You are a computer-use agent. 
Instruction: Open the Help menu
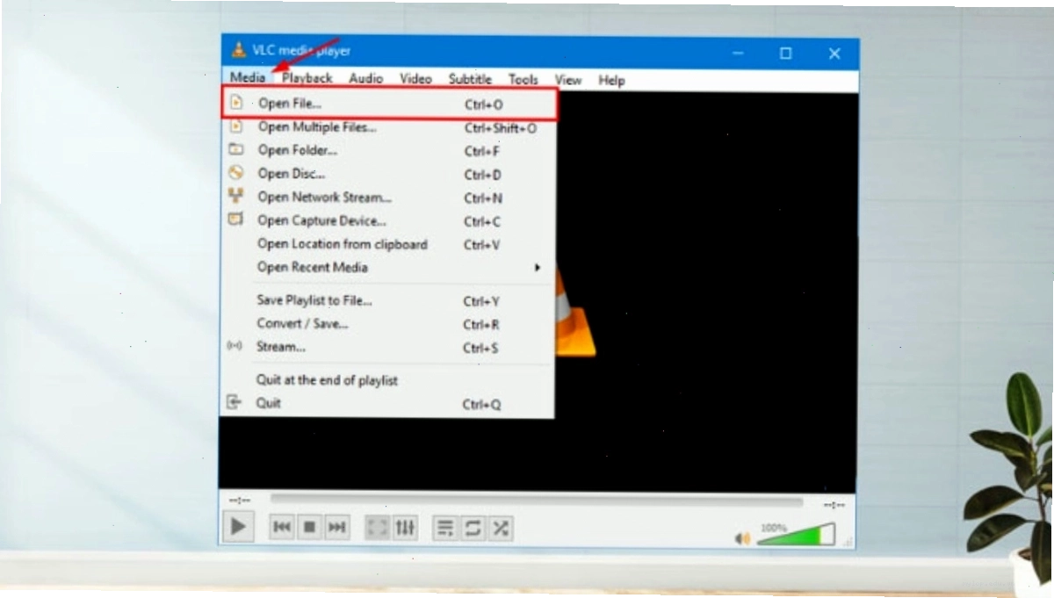(611, 80)
